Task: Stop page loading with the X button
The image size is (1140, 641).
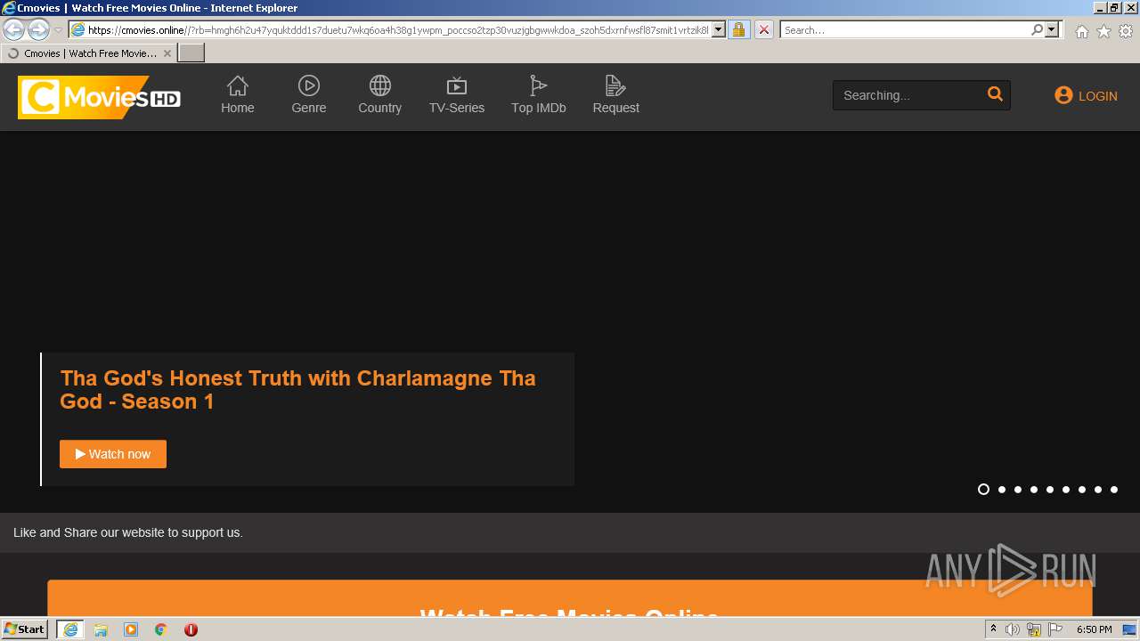Action: 763,30
